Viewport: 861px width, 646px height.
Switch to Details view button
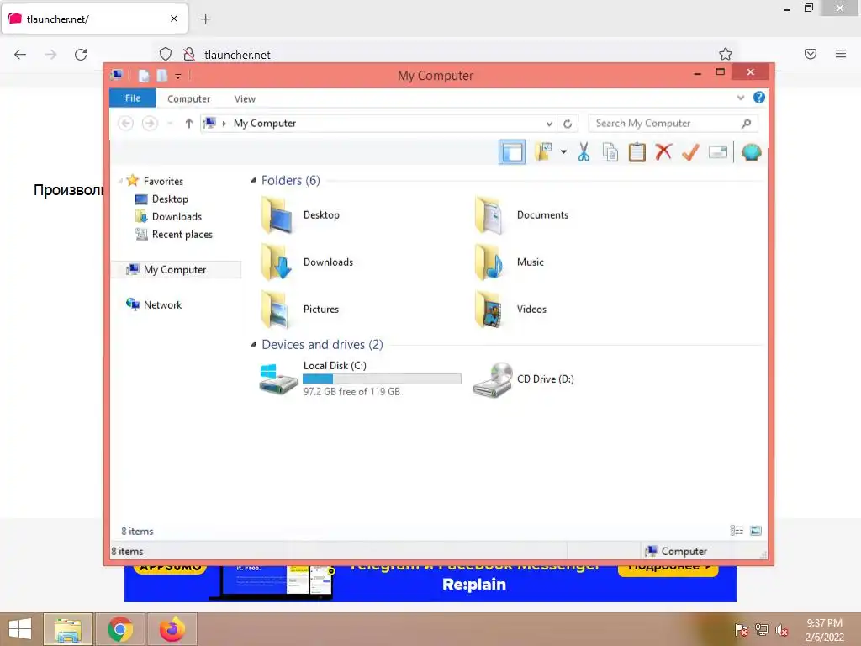(737, 531)
